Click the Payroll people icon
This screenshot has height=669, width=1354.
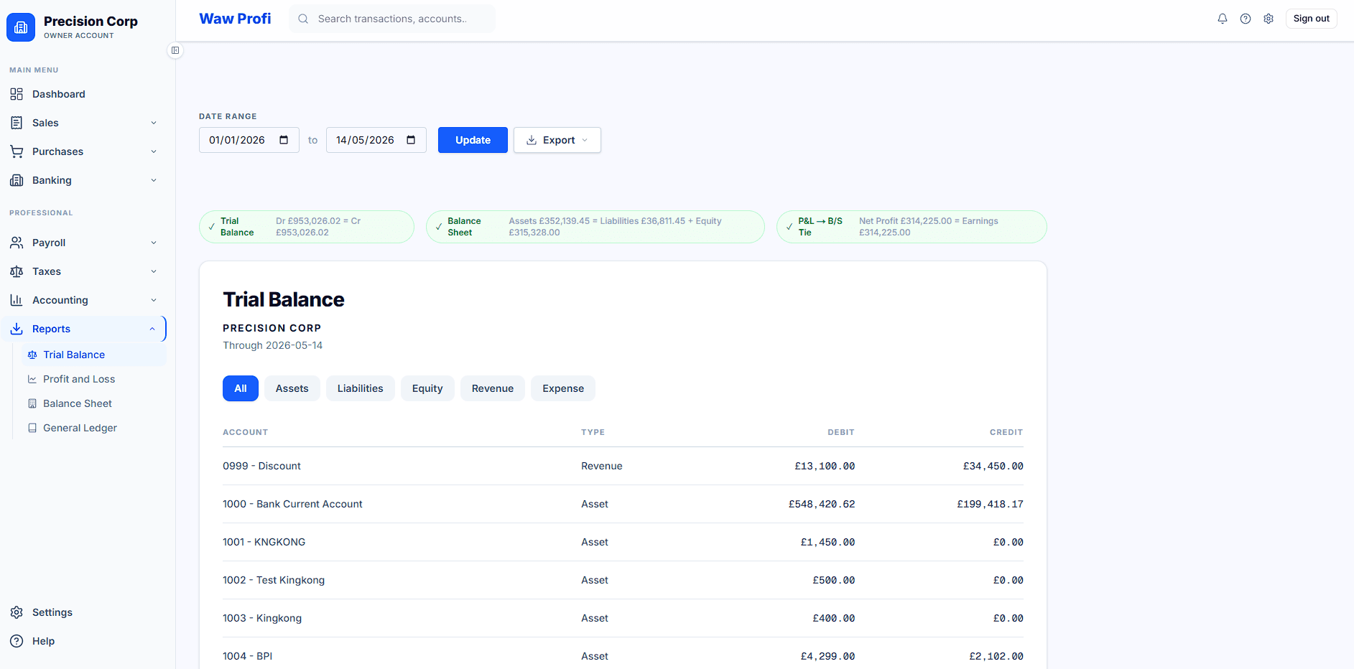coord(17,243)
